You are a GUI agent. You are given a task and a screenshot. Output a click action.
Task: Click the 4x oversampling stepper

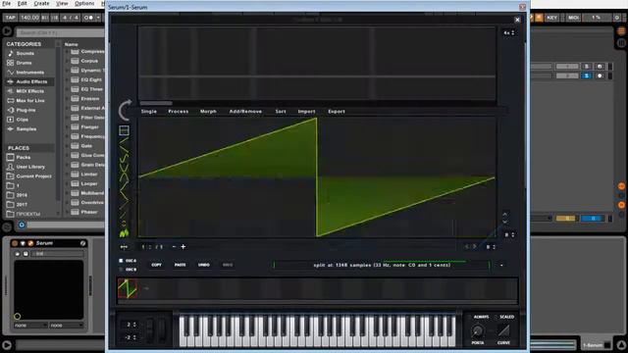click(508, 32)
